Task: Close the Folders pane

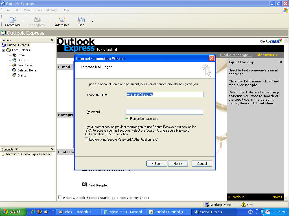Action: point(52,40)
